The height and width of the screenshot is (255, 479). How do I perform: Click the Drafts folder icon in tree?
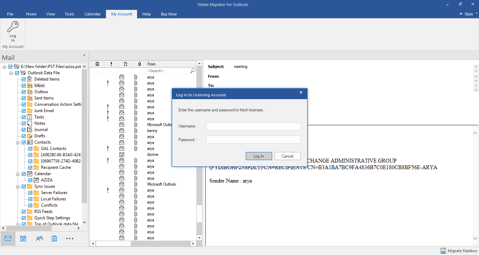pyautogui.click(x=30, y=136)
